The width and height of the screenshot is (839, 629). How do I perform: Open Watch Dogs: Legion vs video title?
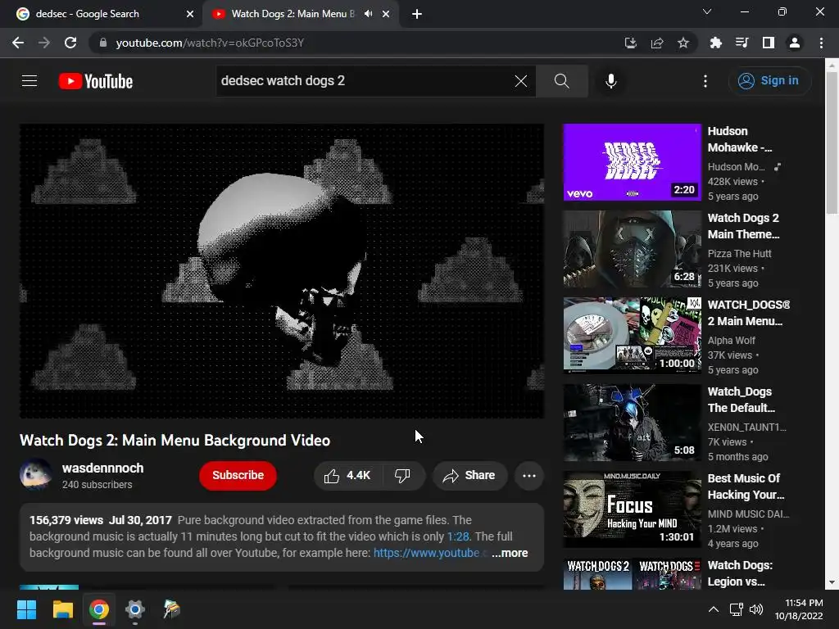coord(740,573)
